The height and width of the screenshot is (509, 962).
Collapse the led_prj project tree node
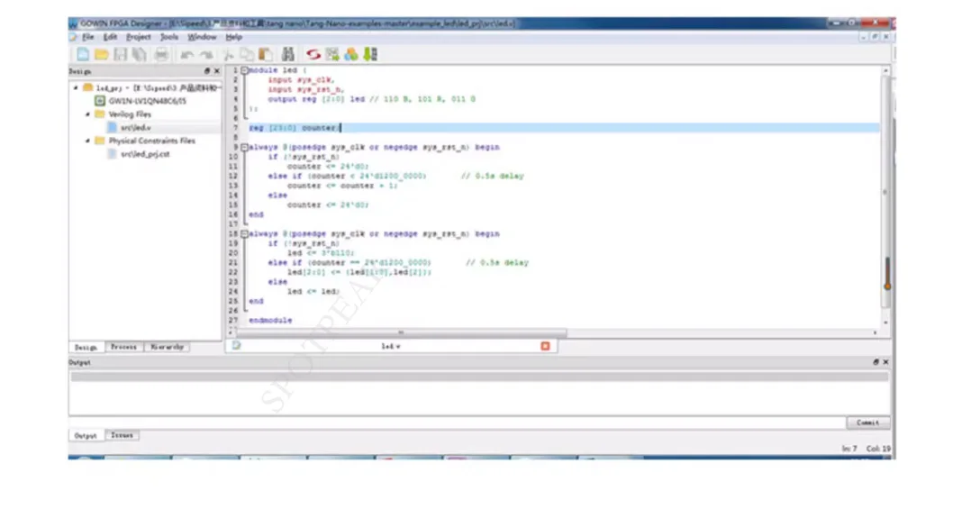(x=76, y=88)
